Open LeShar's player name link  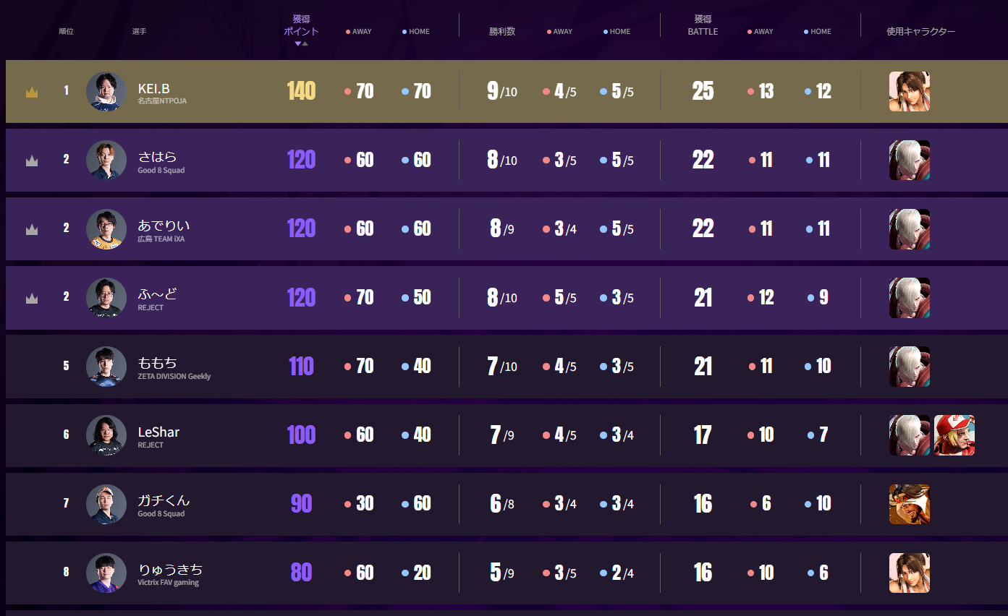point(158,432)
